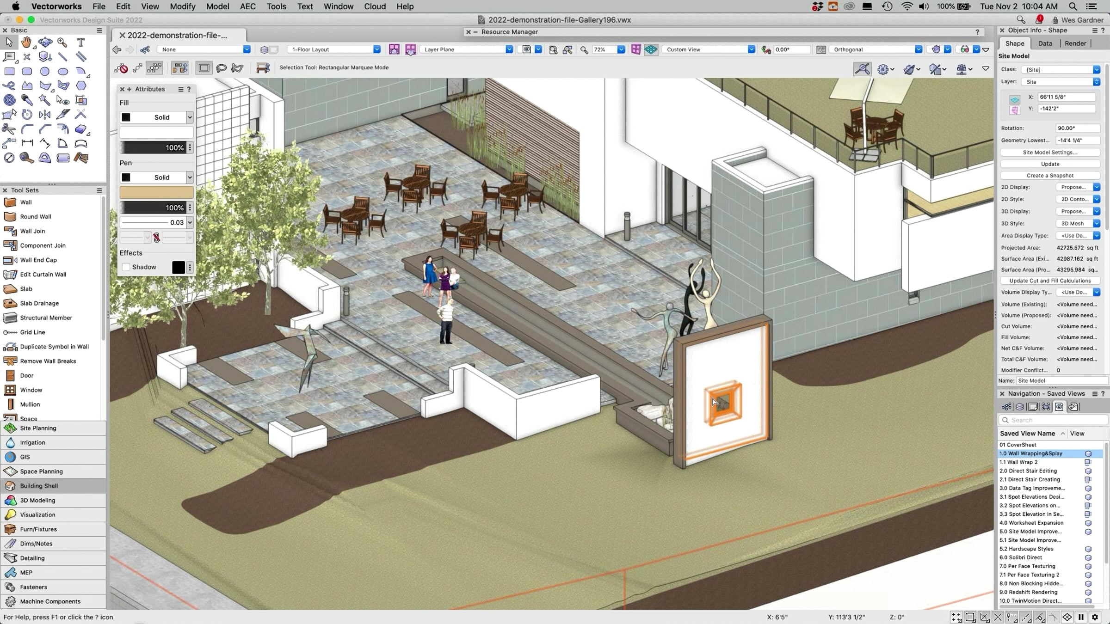Click Update Cut and Fill Calculations

coord(1050,281)
